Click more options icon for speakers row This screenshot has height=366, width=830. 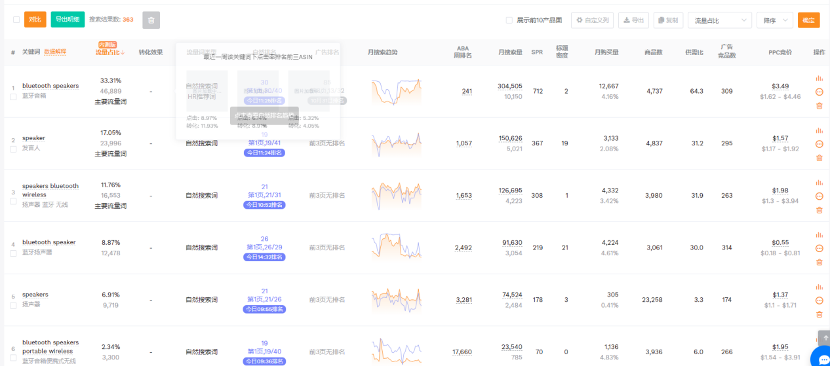click(819, 301)
